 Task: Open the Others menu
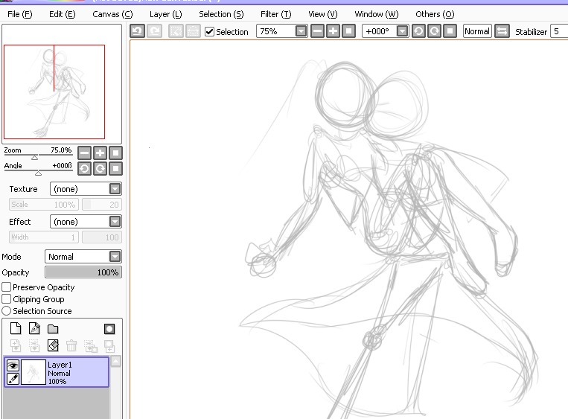click(x=435, y=14)
